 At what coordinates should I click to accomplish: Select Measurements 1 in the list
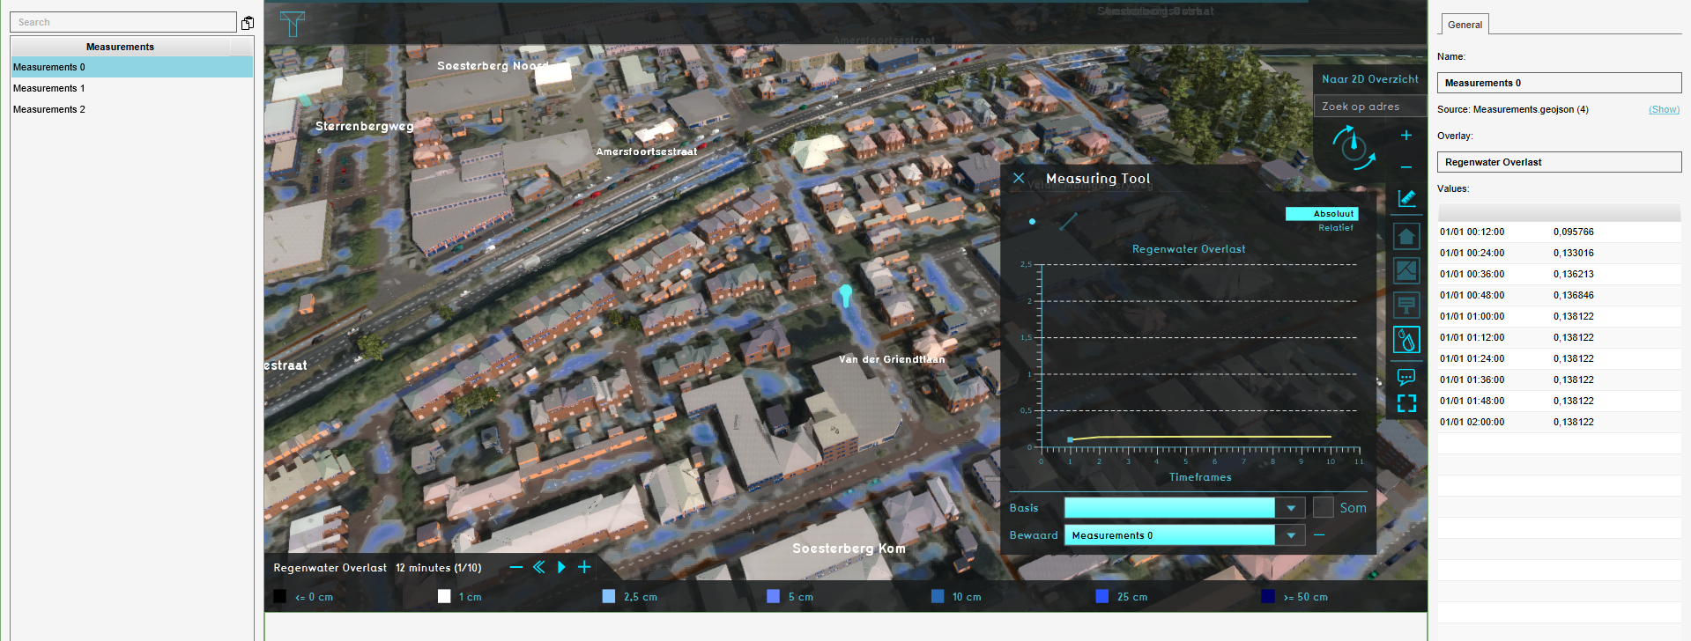(49, 88)
